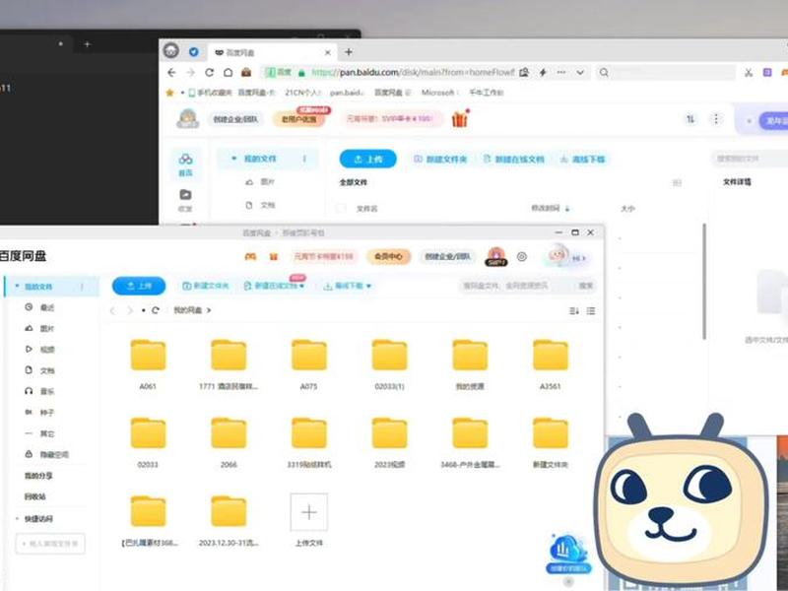Open the 新建在线文档 dropdown in client
This screenshot has height=591, width=788.
(x=302, y=287)
